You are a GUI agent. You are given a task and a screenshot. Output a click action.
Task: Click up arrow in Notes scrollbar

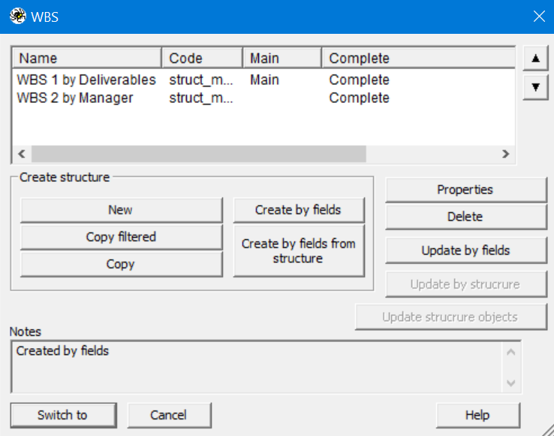coord(511,352)
